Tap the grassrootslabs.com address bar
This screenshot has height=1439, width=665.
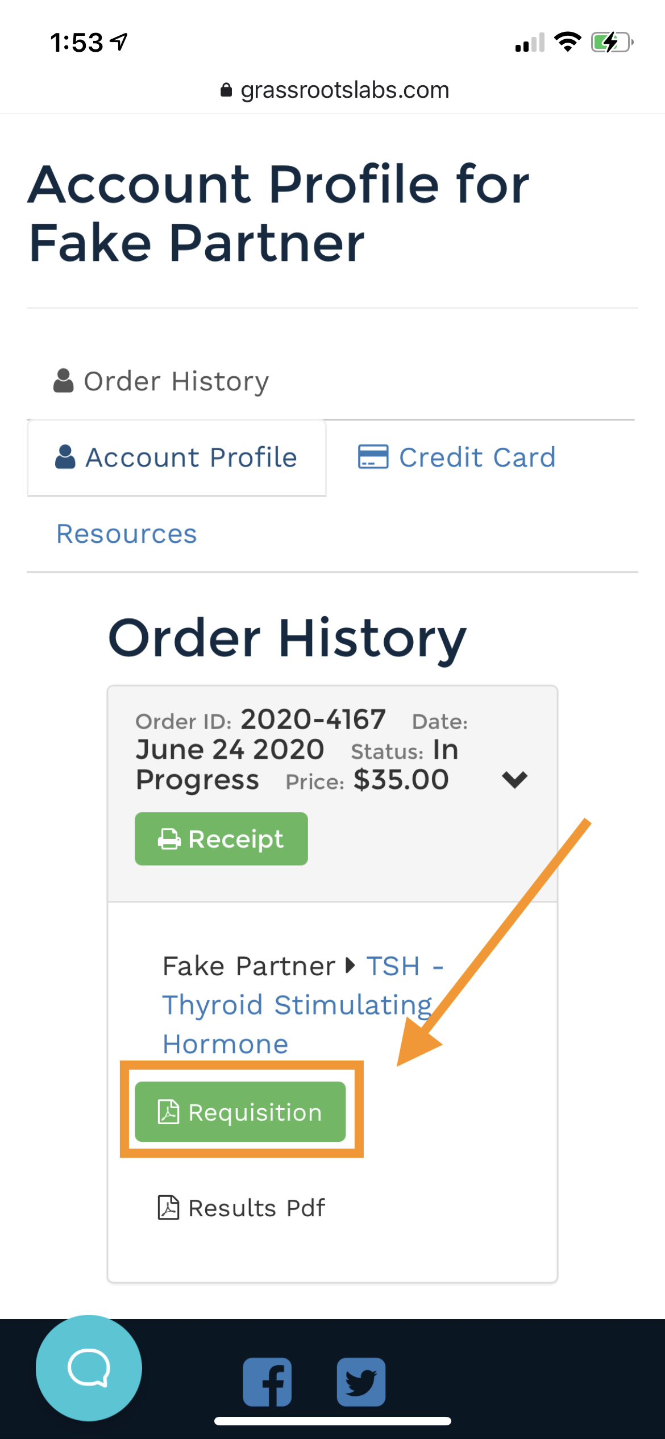coord(334,90)
